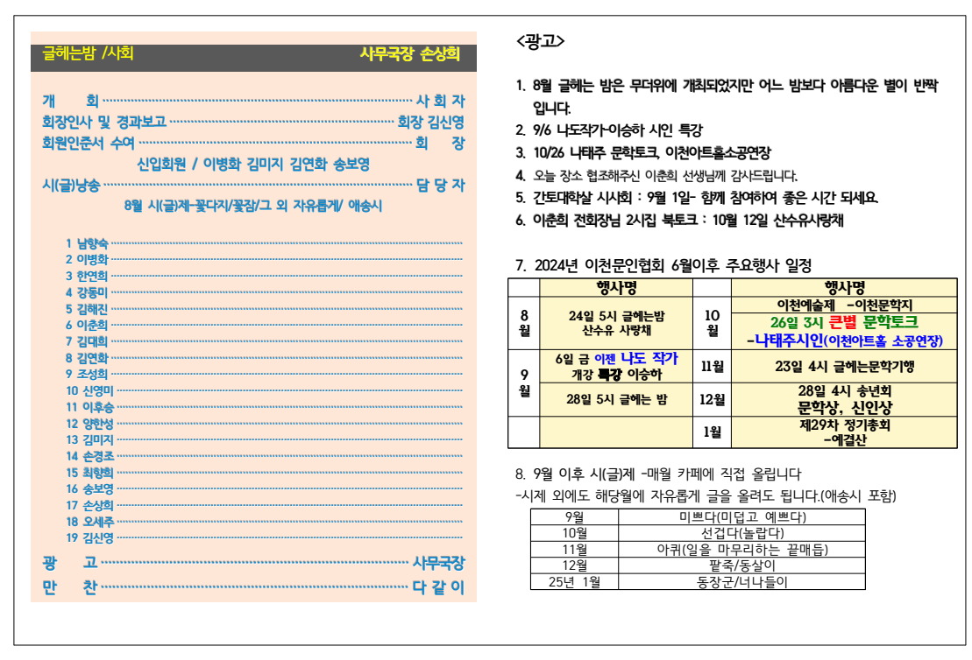Click schedule cell '28일 5시 글헤는 밤'
The height and width of the screenshot is (660, 972).
616,399
